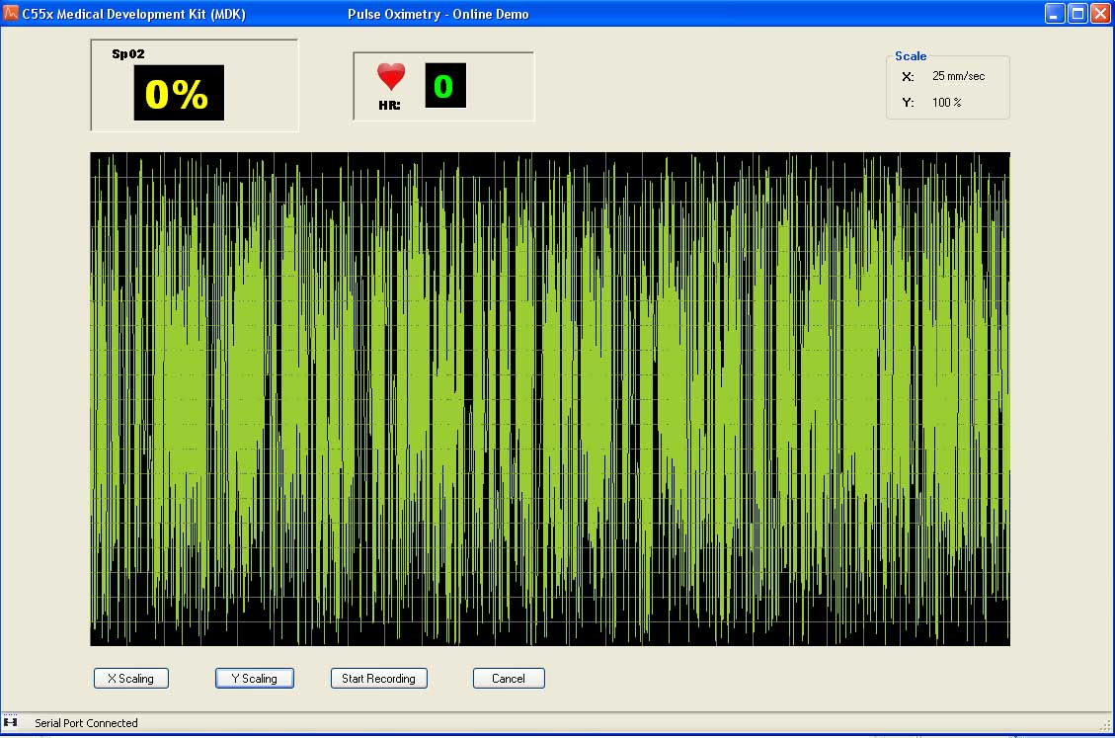The height and width of the screenshot is (738, 1115).
Task: Maximize the MDK window
Action: click(x=1078, y=14)
